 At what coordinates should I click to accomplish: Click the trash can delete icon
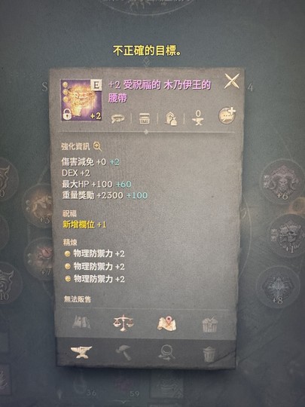point(209,354)
